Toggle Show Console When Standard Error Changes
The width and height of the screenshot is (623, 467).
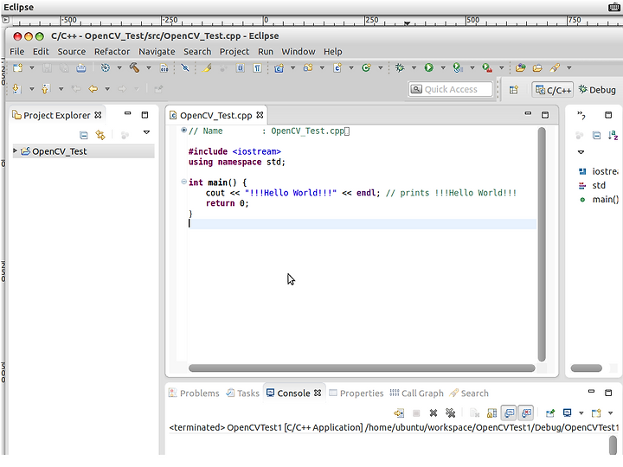pos(526,413)
